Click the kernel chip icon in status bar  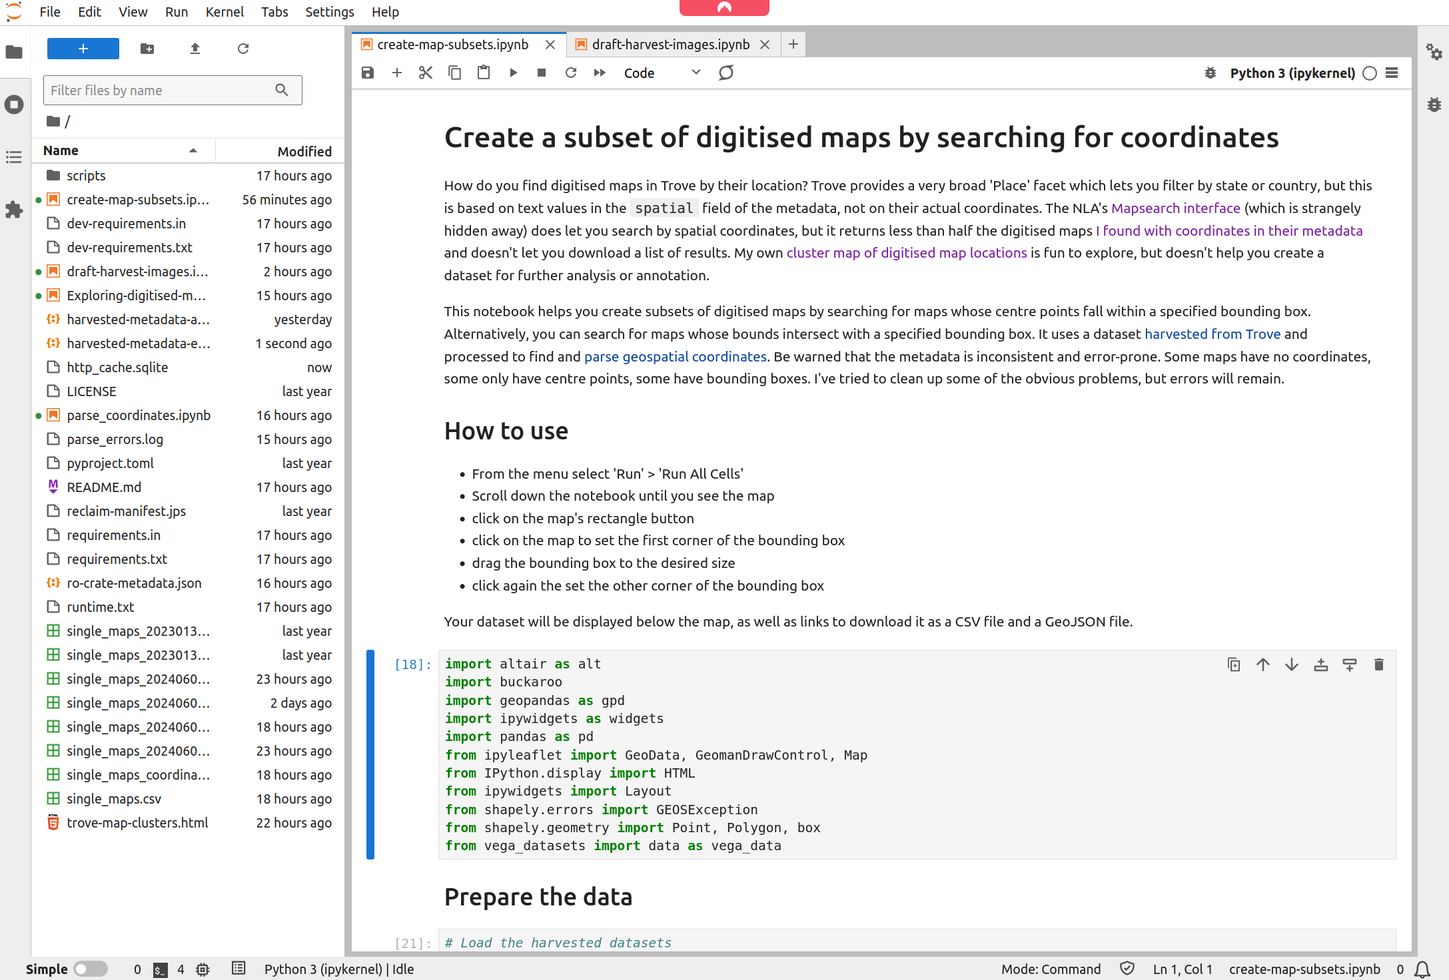click(x=203, y=969)
